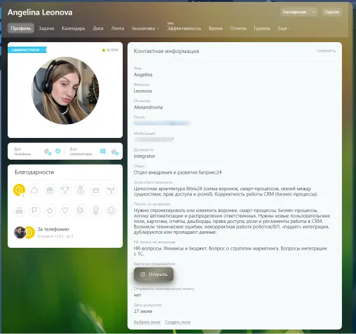Open the App Store mobile app icon
This screenshot has width=356, height=334.
58,151
